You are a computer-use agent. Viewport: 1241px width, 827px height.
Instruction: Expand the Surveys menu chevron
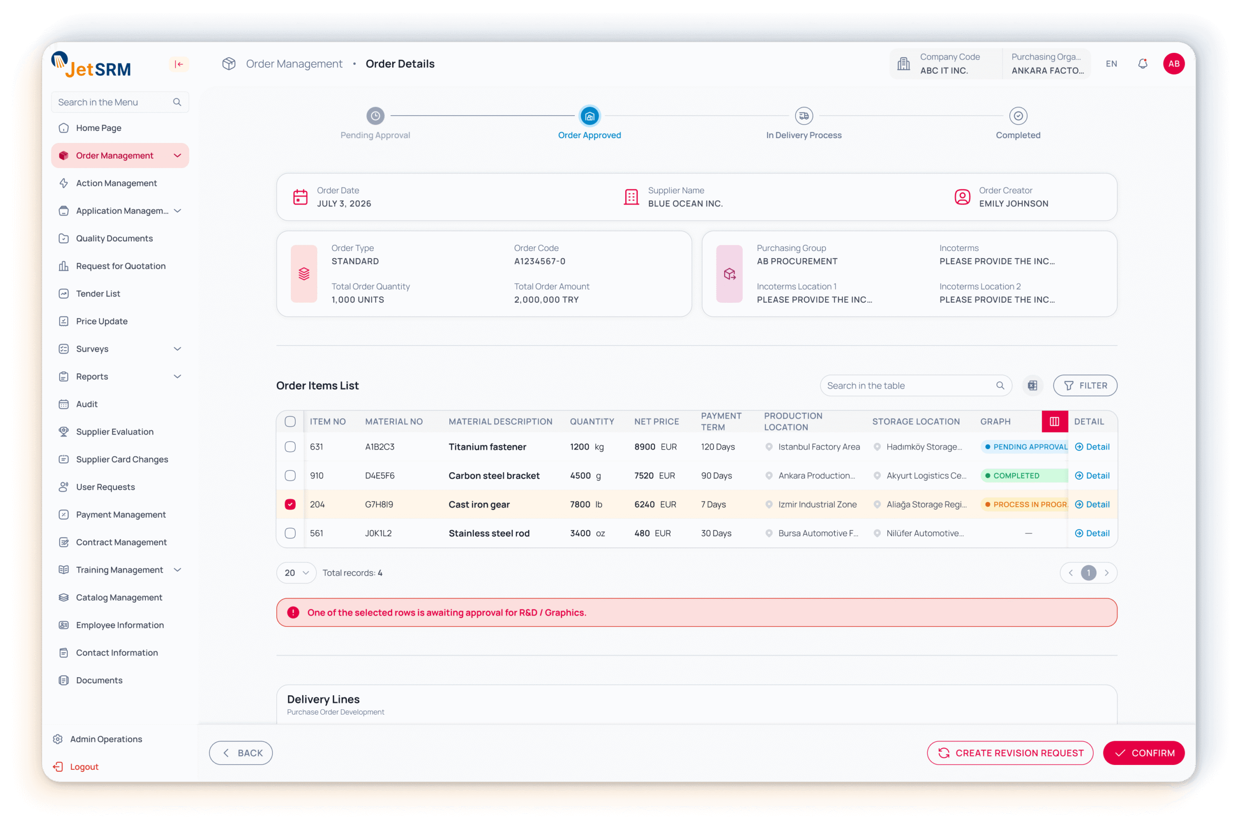tap(177, 349)
